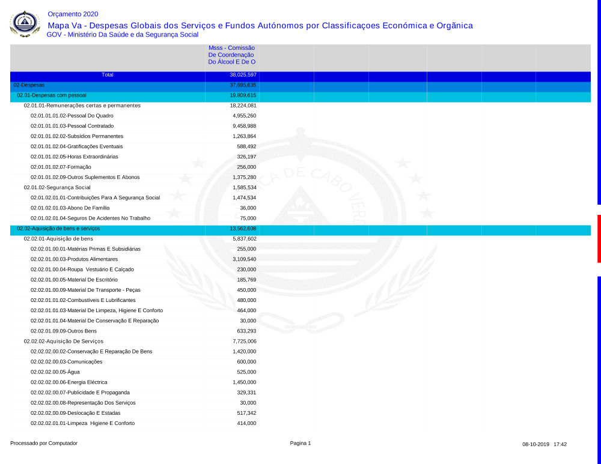This screenshot has height=464, width=601.
Task: Click the 'Processado por Computador' footer text
Action: pos(44,444)
